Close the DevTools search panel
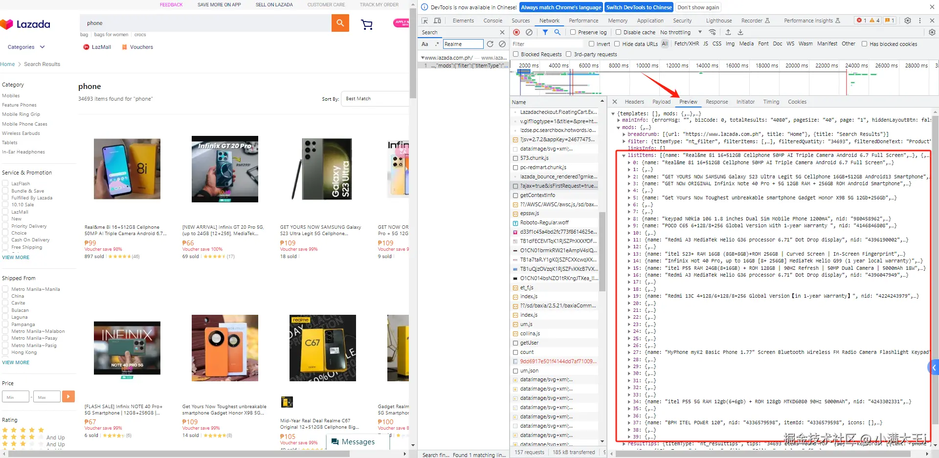Screen dimensions: 939x458 (502, 32)
